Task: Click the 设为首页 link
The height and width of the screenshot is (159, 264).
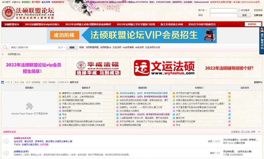Action: pyautogui.click(x=6, y=2)
